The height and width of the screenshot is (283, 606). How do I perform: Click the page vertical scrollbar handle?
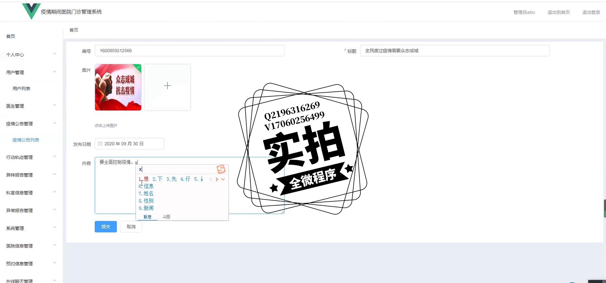(x=605, y=209)
